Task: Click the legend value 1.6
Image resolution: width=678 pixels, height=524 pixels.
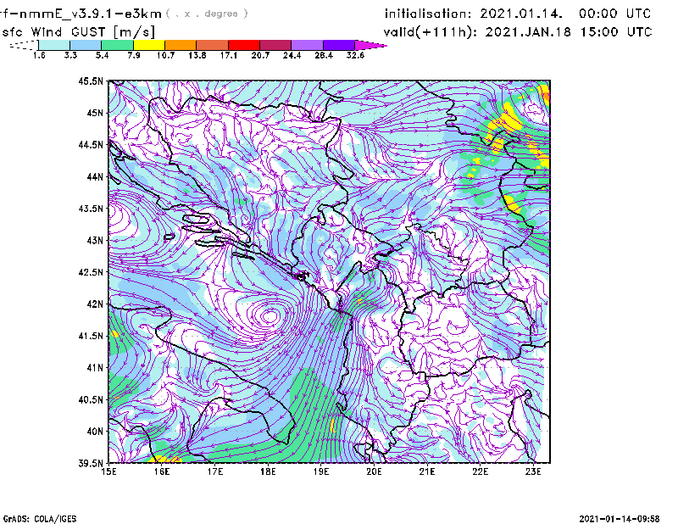Action: 39,55
